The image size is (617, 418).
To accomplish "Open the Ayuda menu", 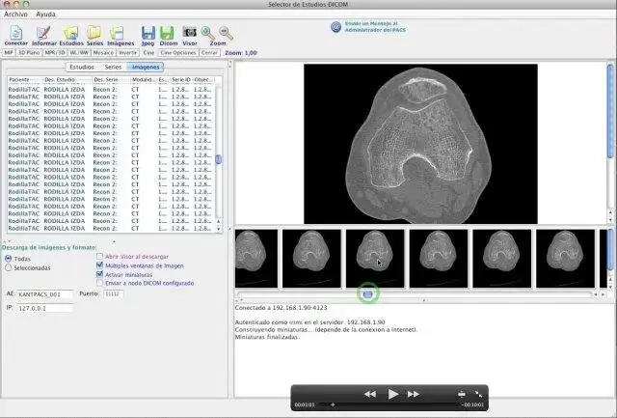I will [45, 14].
